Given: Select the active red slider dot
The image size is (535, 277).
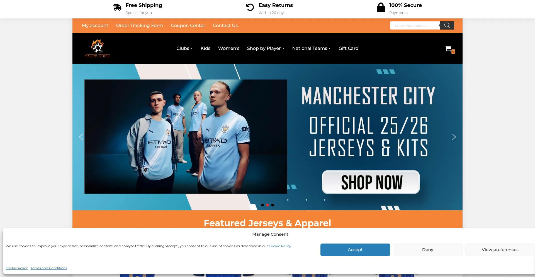Looking at the screenshot, I should pyautogui.click(x=267, y=205).
